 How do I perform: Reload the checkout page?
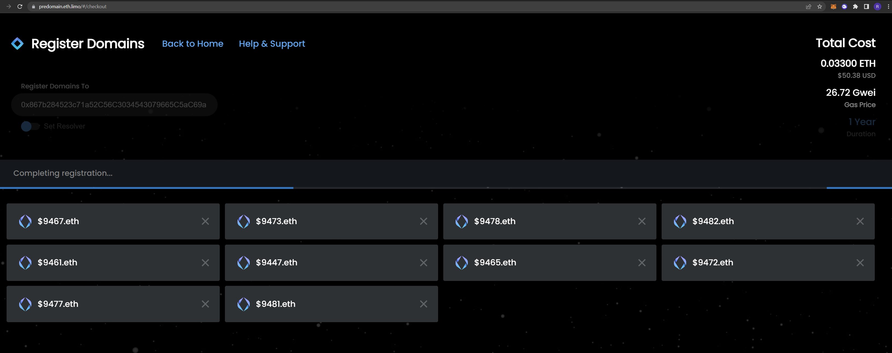click(20, 7)
